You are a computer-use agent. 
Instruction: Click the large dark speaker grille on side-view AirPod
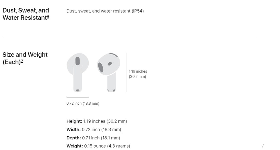(x=101, y=68)
